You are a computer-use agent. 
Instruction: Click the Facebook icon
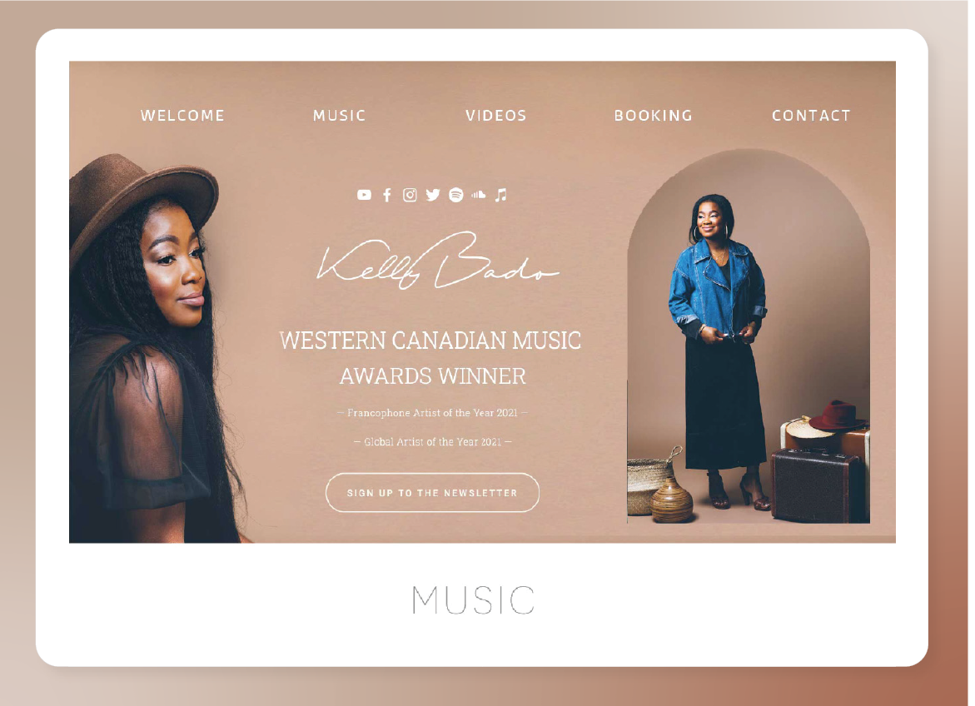click(387, 196)
